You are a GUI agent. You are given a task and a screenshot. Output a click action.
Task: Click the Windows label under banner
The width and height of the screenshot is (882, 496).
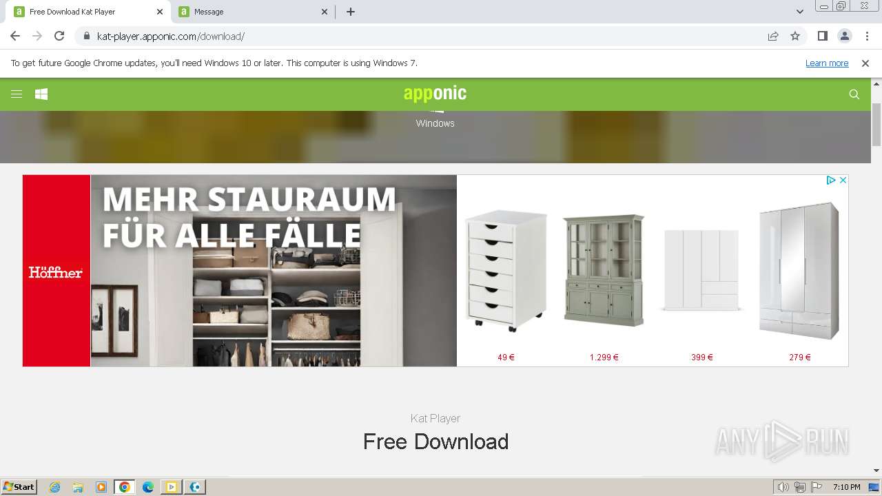point(435,123)
